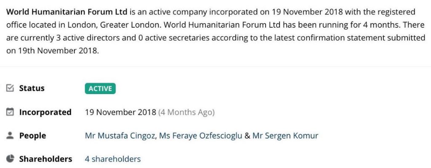The image size is (431, 168).
Task: View the 4 shareholders link
Action: point(113,159)
